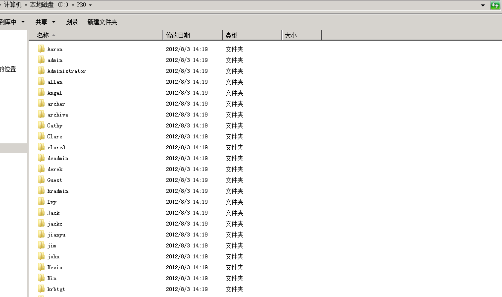Select the folder name jianyu
Screen dimensions: 502x297
coord(56,235)
